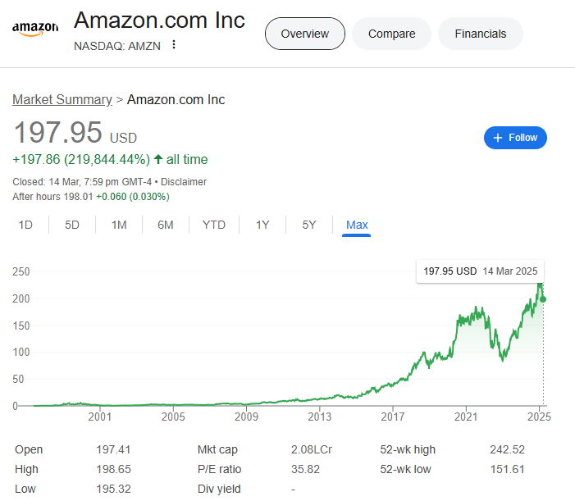Open the Market Summary link
Viewport: 575px width, 501px height.
(x=62, y=99)
